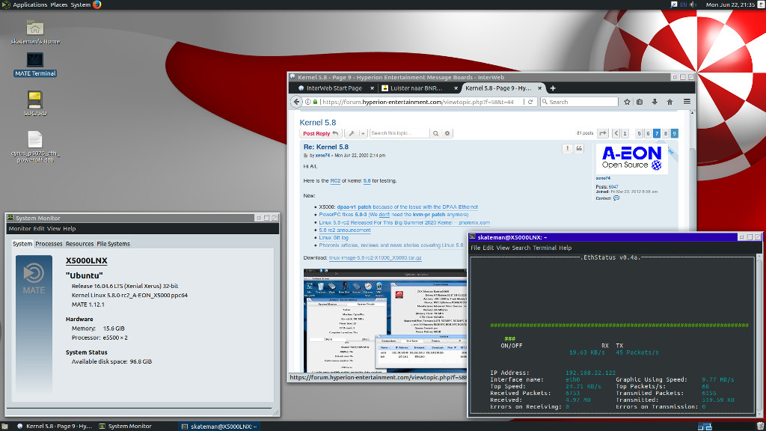Click the forum topic search magnifier button
Image resolution: width=766 pixels, height=431 pixels.
point(435,133)
